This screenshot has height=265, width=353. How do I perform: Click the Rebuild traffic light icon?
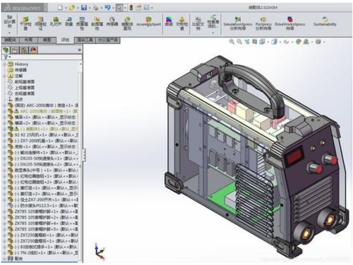click(131, 8)
